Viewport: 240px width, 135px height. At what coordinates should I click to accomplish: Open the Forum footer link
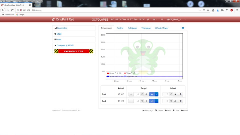point(159,110)
